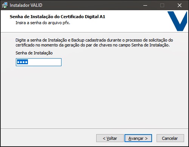Abort installation with the Cancelar button
This screenshot has width=189, height=147.
coord(170,138)
